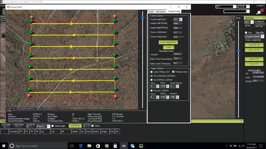
Task: Click Write WPs button
Action: (254, 64)
